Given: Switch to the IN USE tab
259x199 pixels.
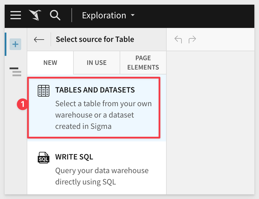Looking at the screenshot, I should pyautogui.click(x=97, y=63).
